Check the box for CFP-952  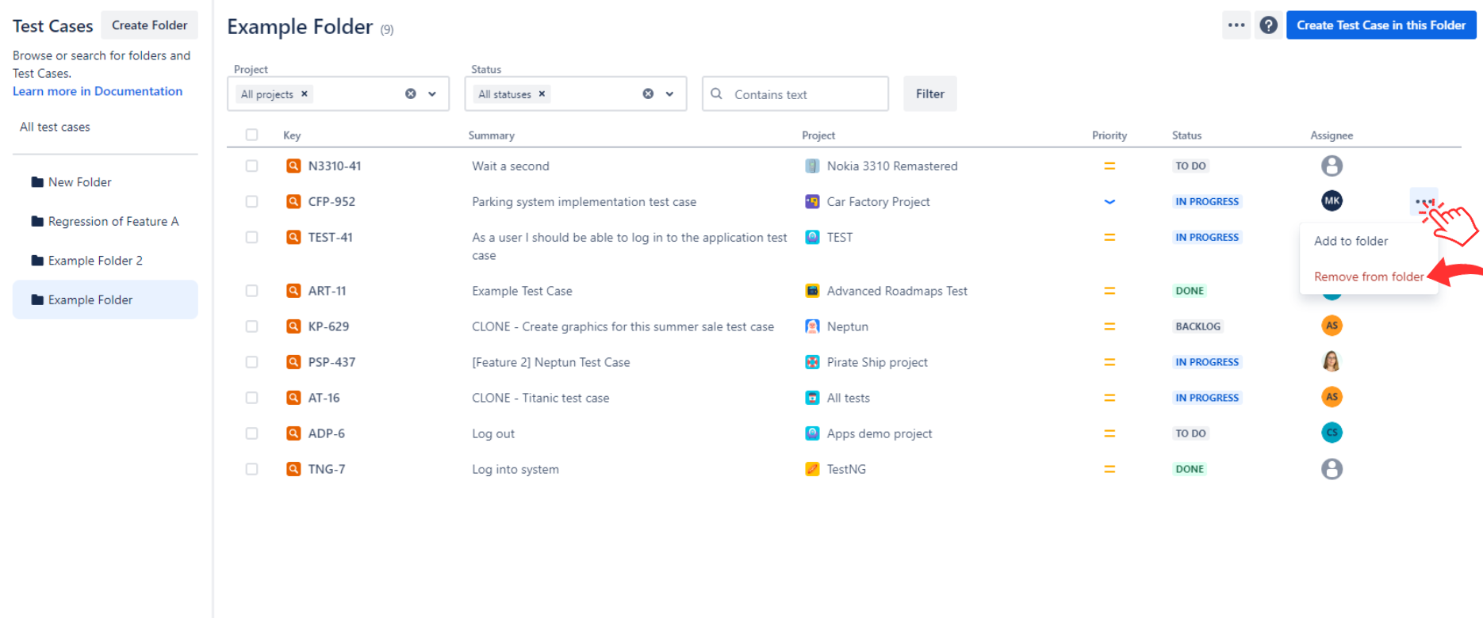(x=251, y=201)
